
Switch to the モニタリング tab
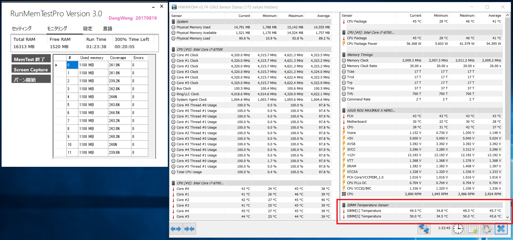pos(57,28)
